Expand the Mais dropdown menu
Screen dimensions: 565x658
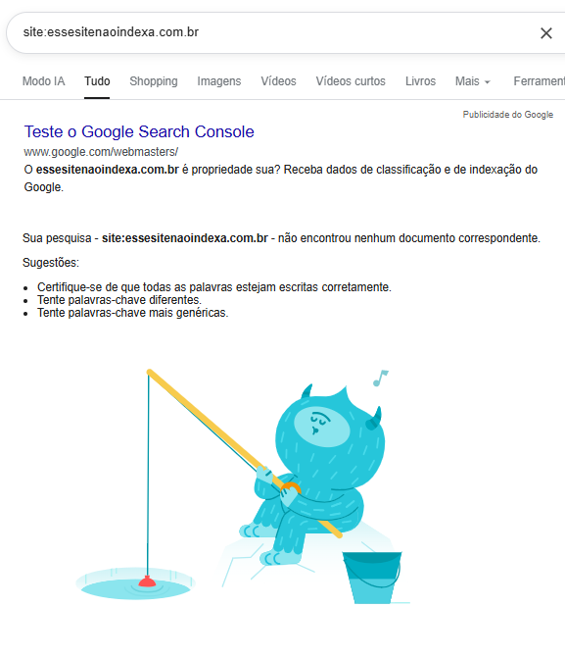pos(472,81)
